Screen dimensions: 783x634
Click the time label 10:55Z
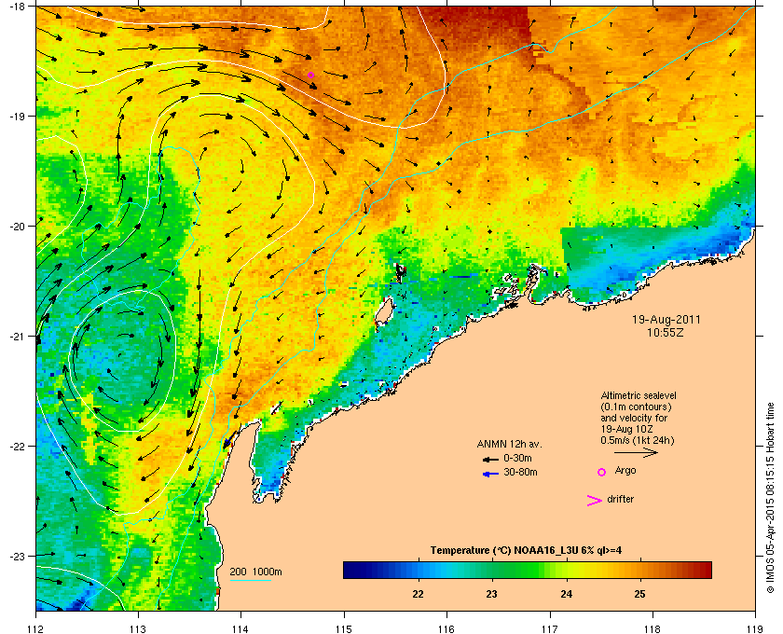(666, 332)
